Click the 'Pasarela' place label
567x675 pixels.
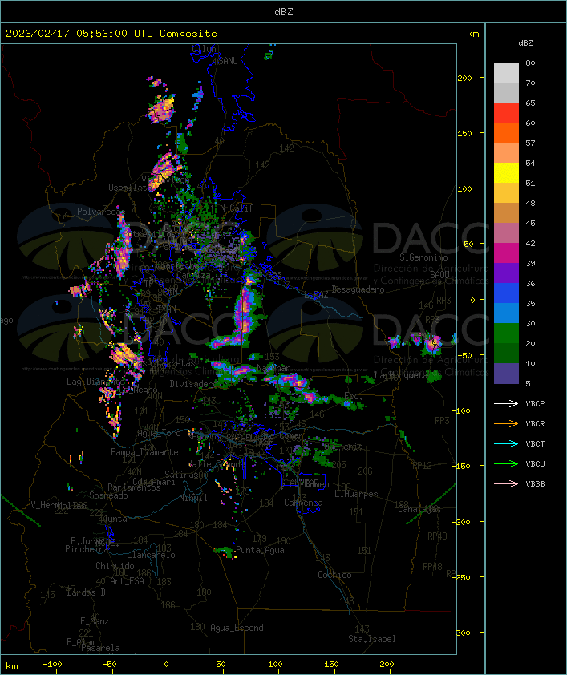click(x=100, y=648)
